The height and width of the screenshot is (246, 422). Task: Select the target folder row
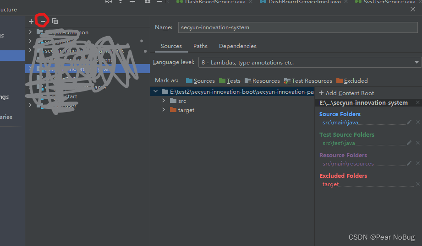(232, 110)
